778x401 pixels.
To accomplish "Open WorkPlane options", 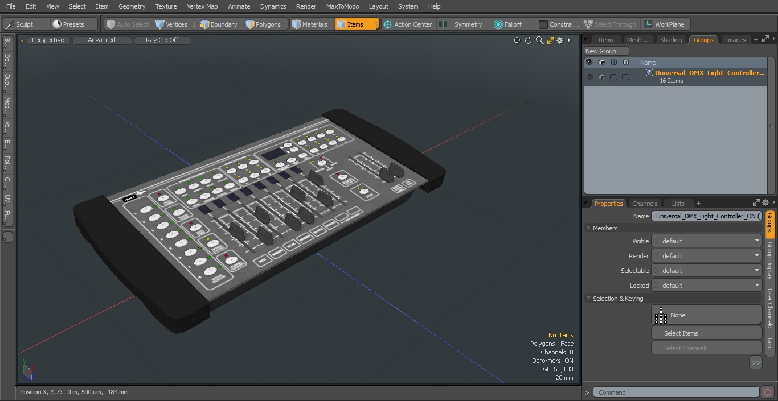I will tap(665, 24).
